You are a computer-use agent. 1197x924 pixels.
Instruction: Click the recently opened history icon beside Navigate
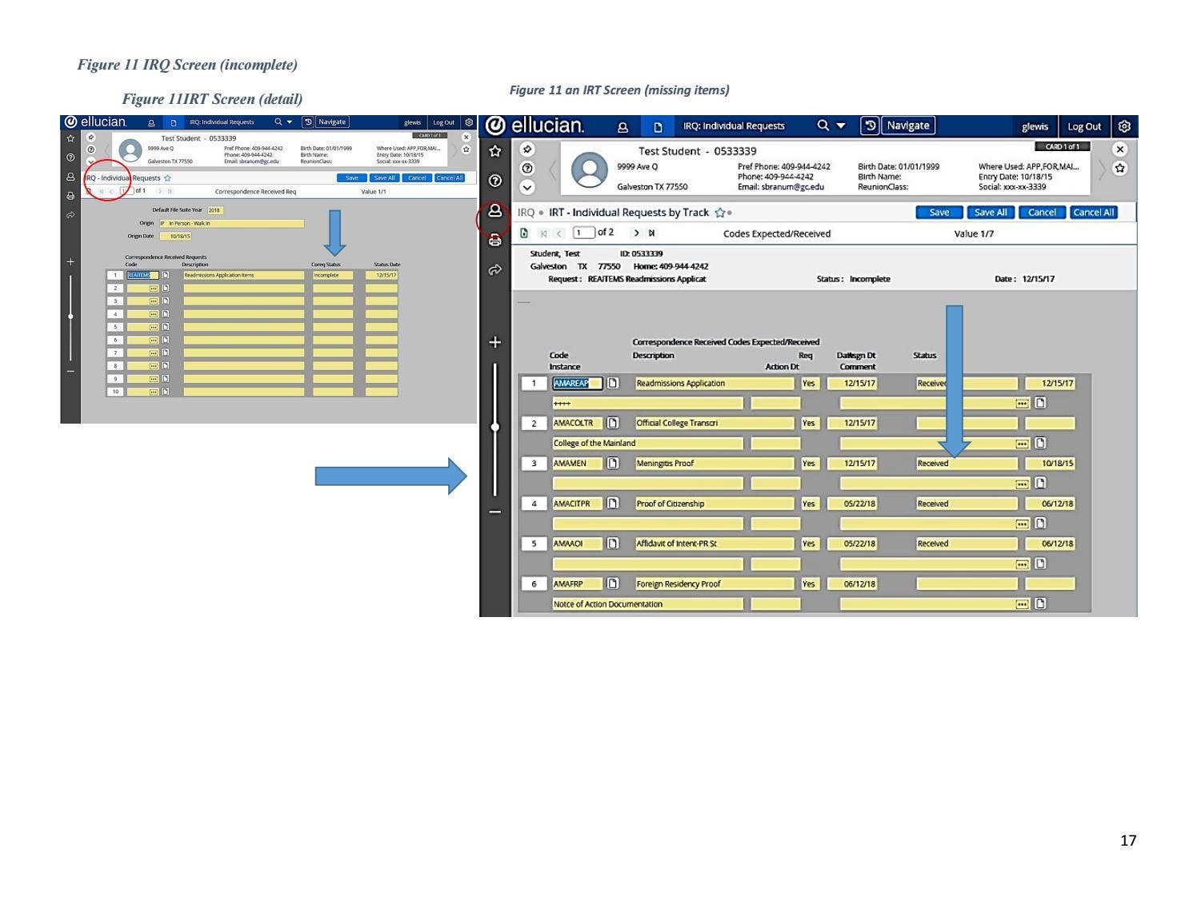click(x=871, y=125)
